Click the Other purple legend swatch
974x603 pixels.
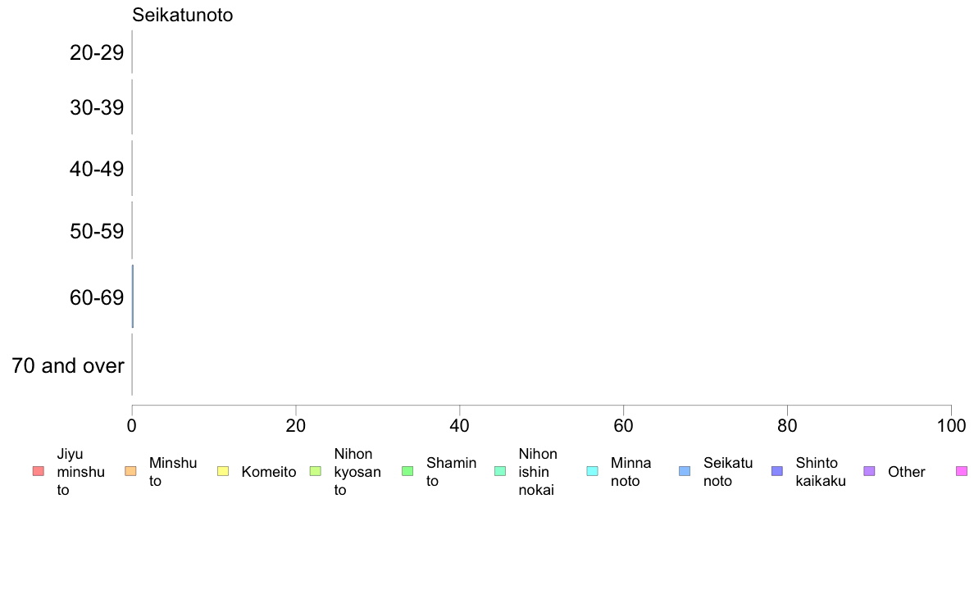click(870, 471)
